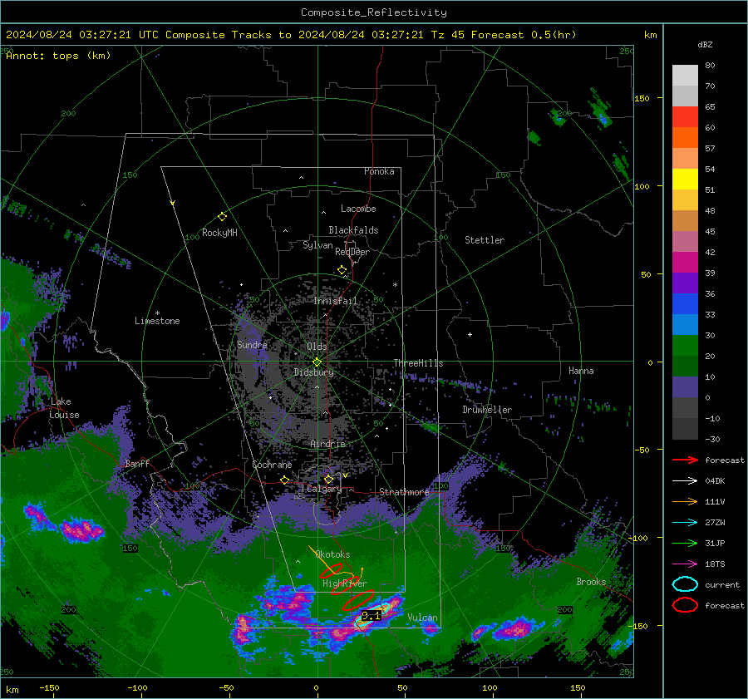Pick the green 20-30 dBZ swatch
This screenshot has height=699, width=748.
click(x=685, y=346)
